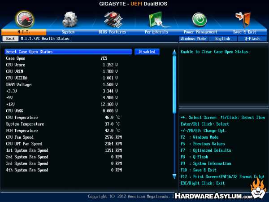Image resolution: width=269 pixels, height=202 pixels.
Task: Open the BIOS Features tab
Action: (113, 32)
